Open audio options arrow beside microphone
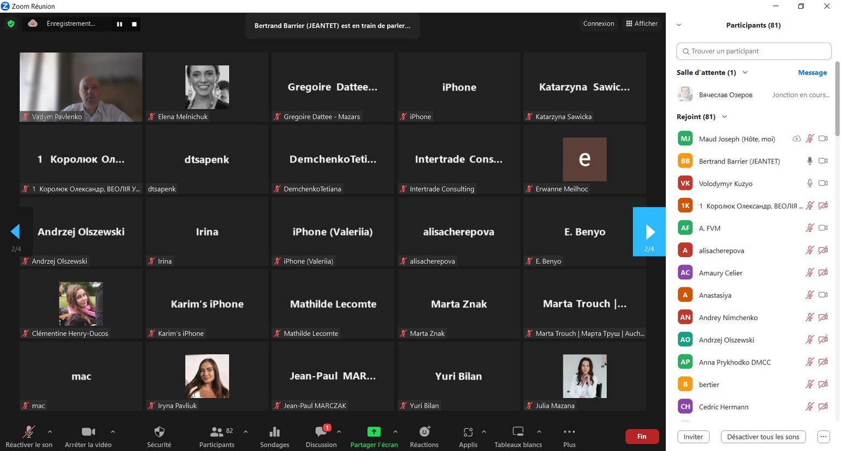 (50, 431)
